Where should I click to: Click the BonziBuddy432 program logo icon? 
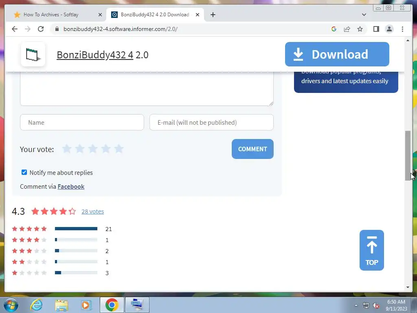(33, 55)
